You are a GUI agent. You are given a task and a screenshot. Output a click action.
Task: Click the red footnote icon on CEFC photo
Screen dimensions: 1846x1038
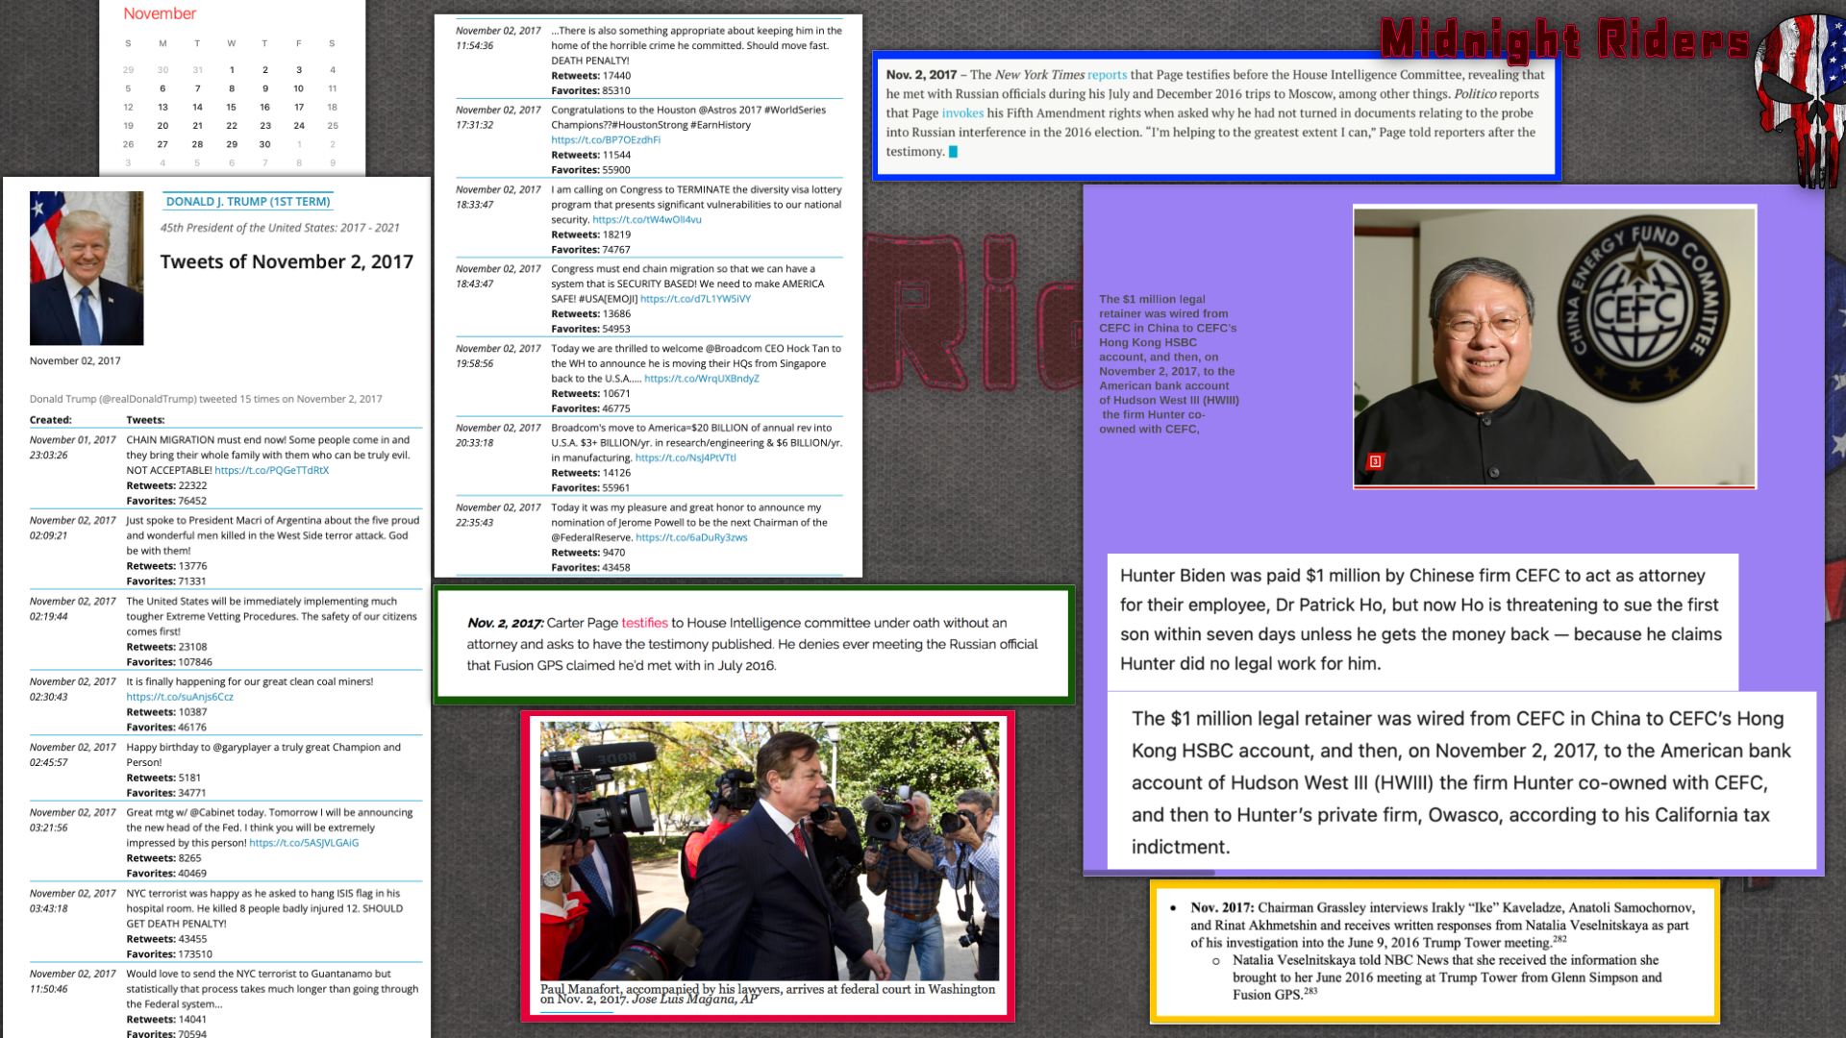point(1375,461)
